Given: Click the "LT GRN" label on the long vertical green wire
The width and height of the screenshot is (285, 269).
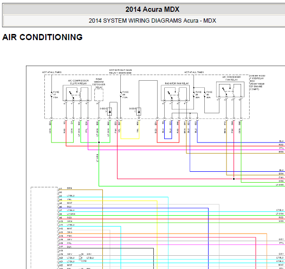Looking at the screenshot, I should click(x=97, y=158).
